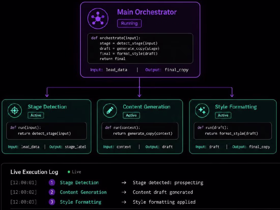The width and height of the screenshot is (280, 210).
Task: Click the detect_stage(input) code block
Action: click(46, 131)
